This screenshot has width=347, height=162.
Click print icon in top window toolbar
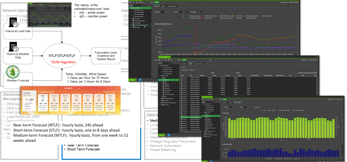click(x=142, y=2)
